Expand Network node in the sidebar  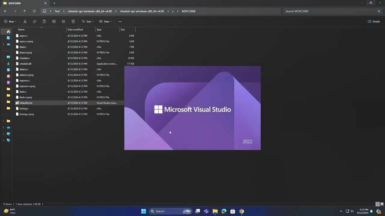point(3,140)
